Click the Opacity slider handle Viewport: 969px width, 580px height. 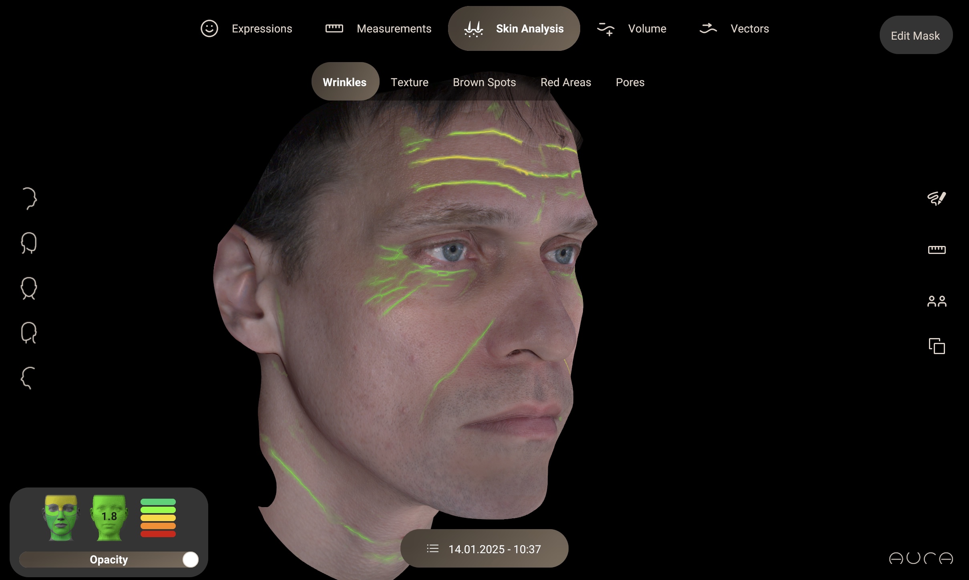tap(190, 560)
